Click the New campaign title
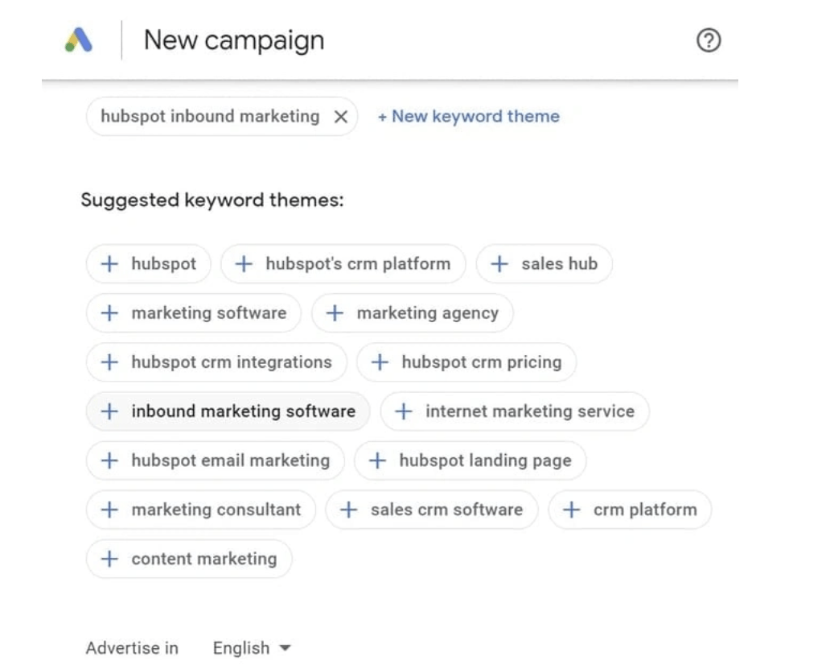The height and width of the screenshot is (665, 830). (x=234, y=41)
